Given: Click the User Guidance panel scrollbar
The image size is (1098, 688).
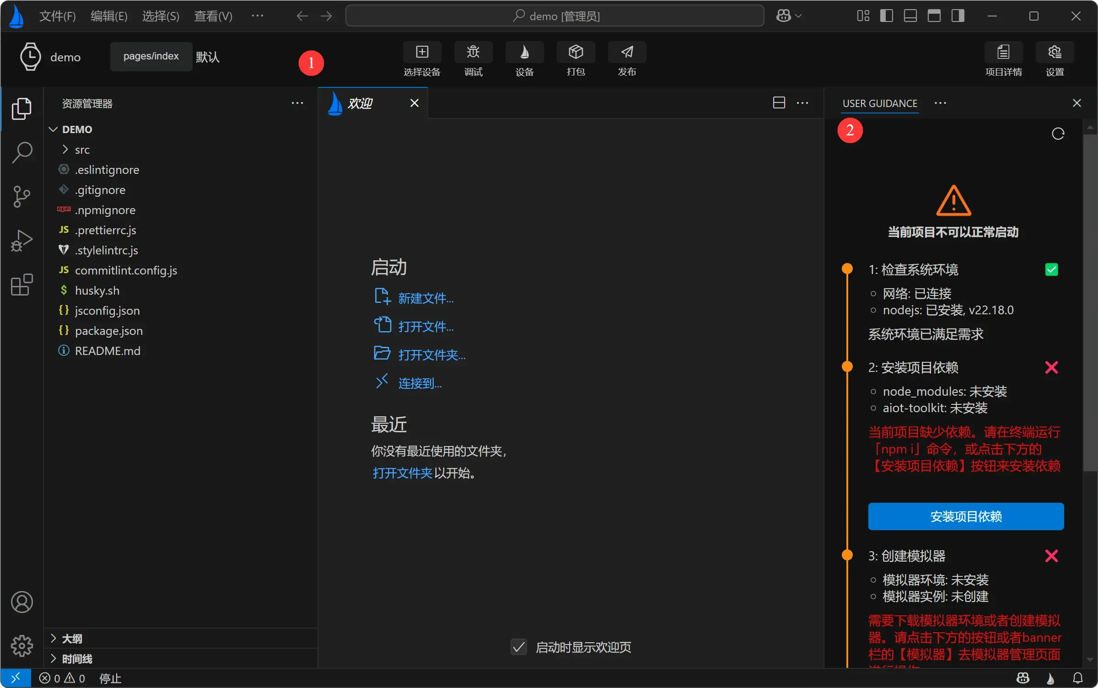Looking at the screenshot, I should (1090, 302).
